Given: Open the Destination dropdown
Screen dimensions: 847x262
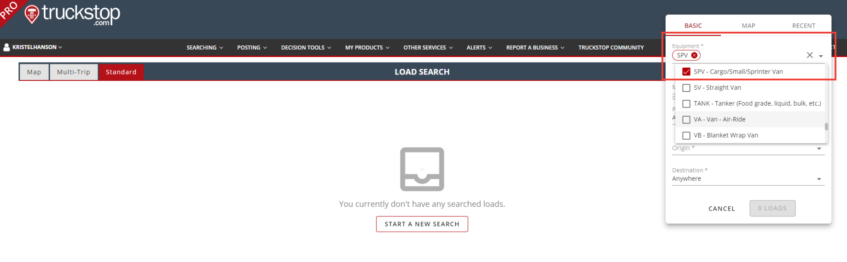Looking at the screenshot, I should (819, 179).
